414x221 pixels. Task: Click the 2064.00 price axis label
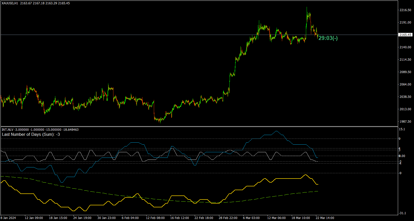[x=405, y=84]
